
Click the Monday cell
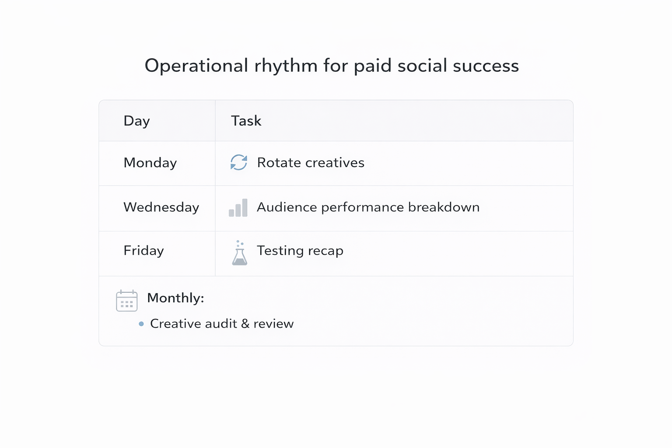click(150, 163)
